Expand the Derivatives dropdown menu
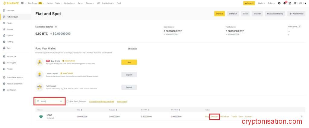Image resolution: width=309 pixels, height=128 pixels. pyautogui.click(x=70, y=3)
